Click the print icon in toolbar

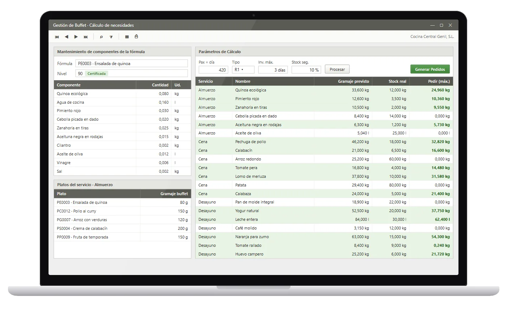point(136,36)
